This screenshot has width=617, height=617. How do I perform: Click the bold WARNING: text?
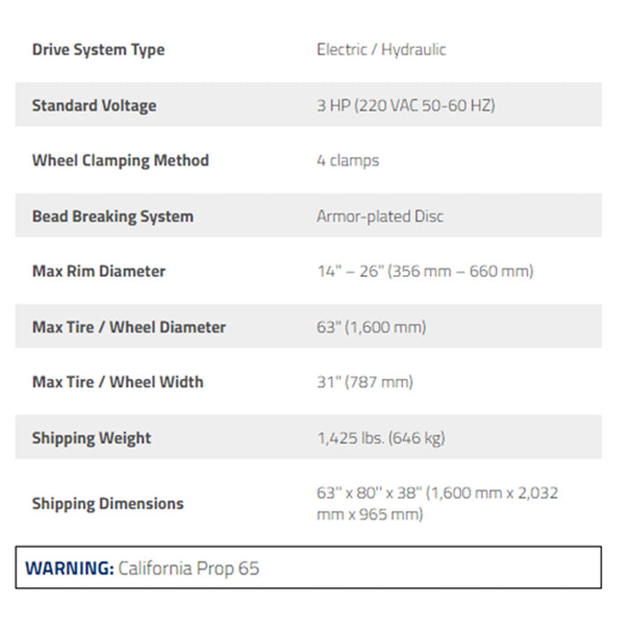point(70,569)
